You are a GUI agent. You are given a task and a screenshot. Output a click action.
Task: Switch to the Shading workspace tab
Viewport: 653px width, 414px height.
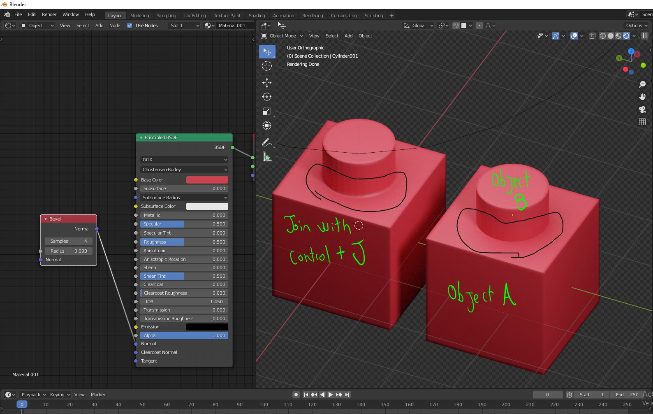click(x=257, y=16)
